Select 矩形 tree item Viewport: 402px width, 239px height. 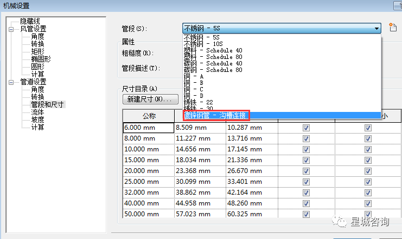coord(37,51)
